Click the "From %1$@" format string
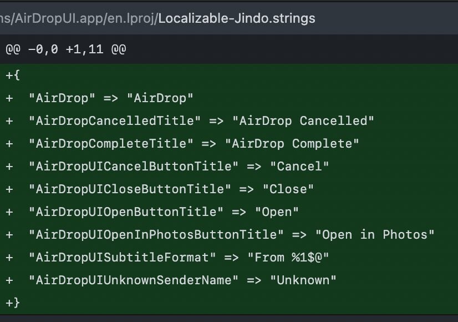This screenshot has width=458, height=322. (288, 258)
